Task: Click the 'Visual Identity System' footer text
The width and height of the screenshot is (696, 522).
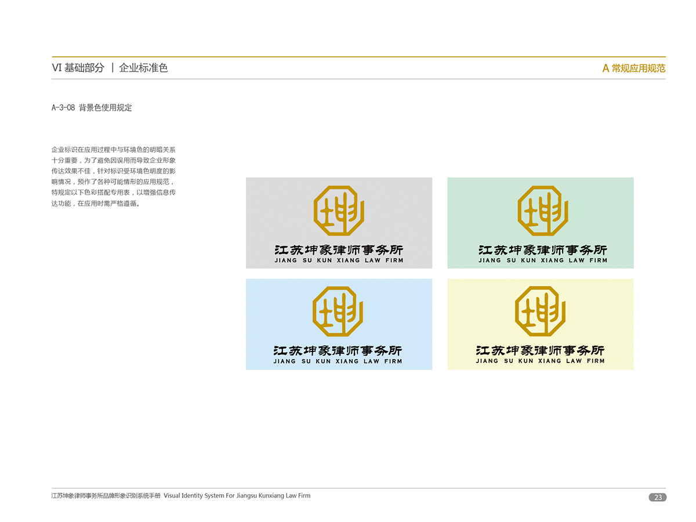Action: 237,496
